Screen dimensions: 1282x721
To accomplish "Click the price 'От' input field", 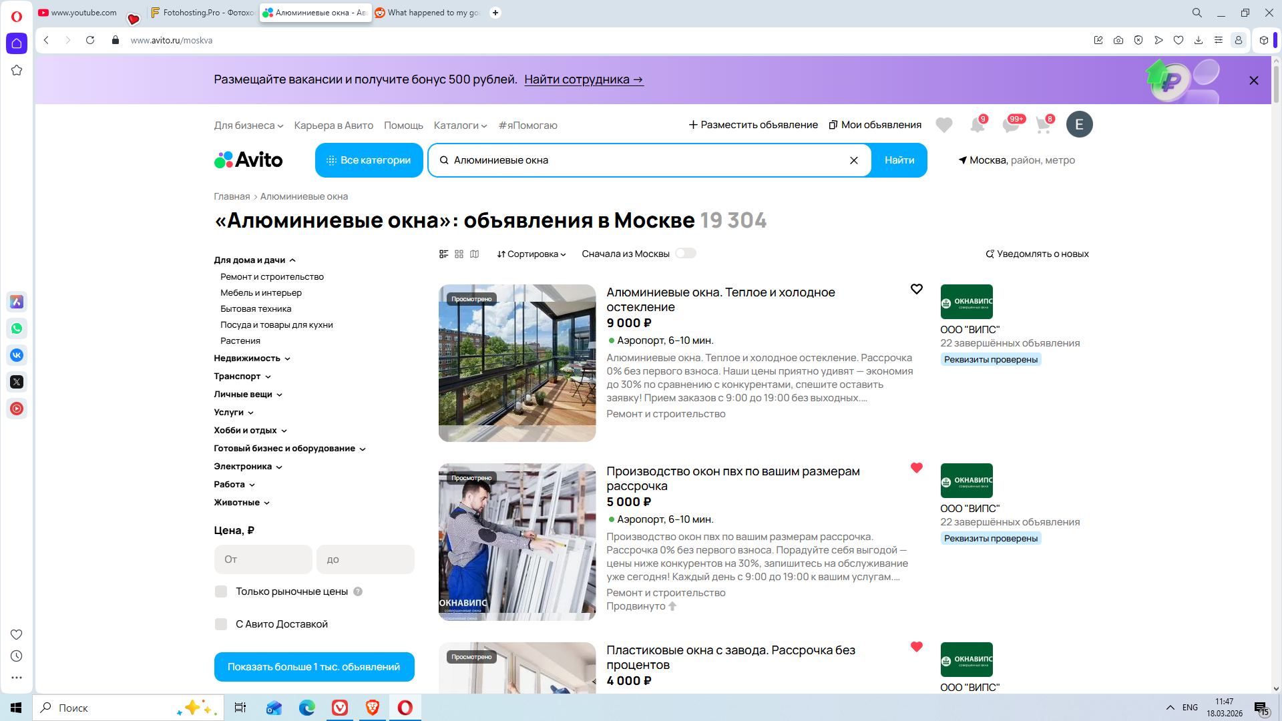I will point(263,559).
